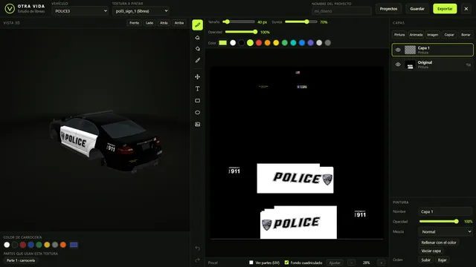Image resolution: width=476 pixels, height=267 pixels.
Task: Click Copiar layer button
Action: (449, 35)
